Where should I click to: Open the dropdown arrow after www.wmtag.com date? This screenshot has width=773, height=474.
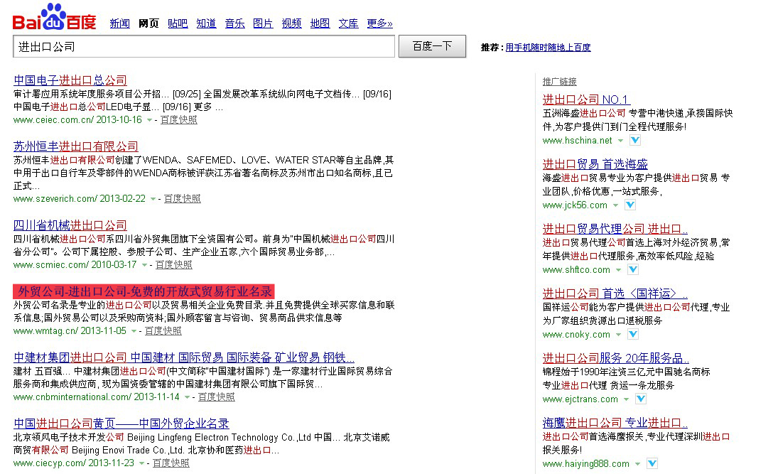[x=134, y=331]
